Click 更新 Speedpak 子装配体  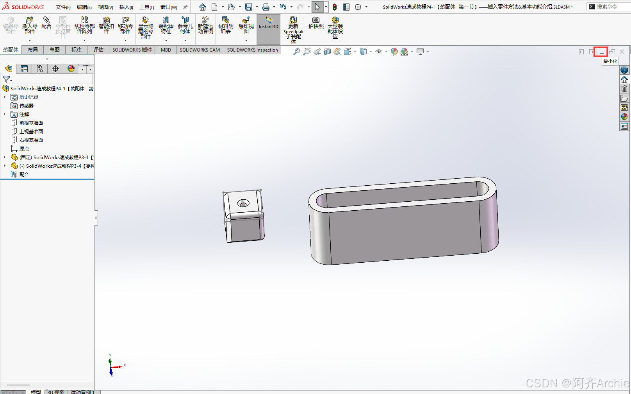coord(293,30)
